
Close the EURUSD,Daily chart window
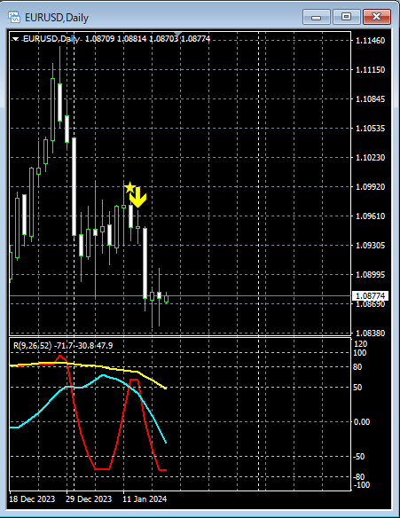(377, 17)
